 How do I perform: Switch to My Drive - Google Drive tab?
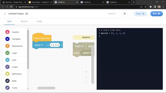click(x=14, y=2)
